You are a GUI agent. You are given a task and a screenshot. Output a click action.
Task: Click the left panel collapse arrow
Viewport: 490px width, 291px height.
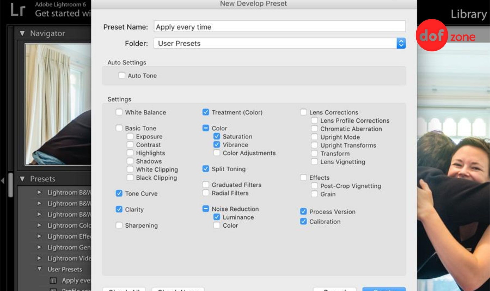(x=2, y=181)
